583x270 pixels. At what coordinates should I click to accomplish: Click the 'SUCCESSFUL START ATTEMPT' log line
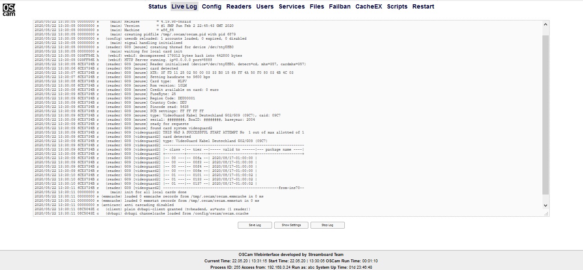pos(169,132)
